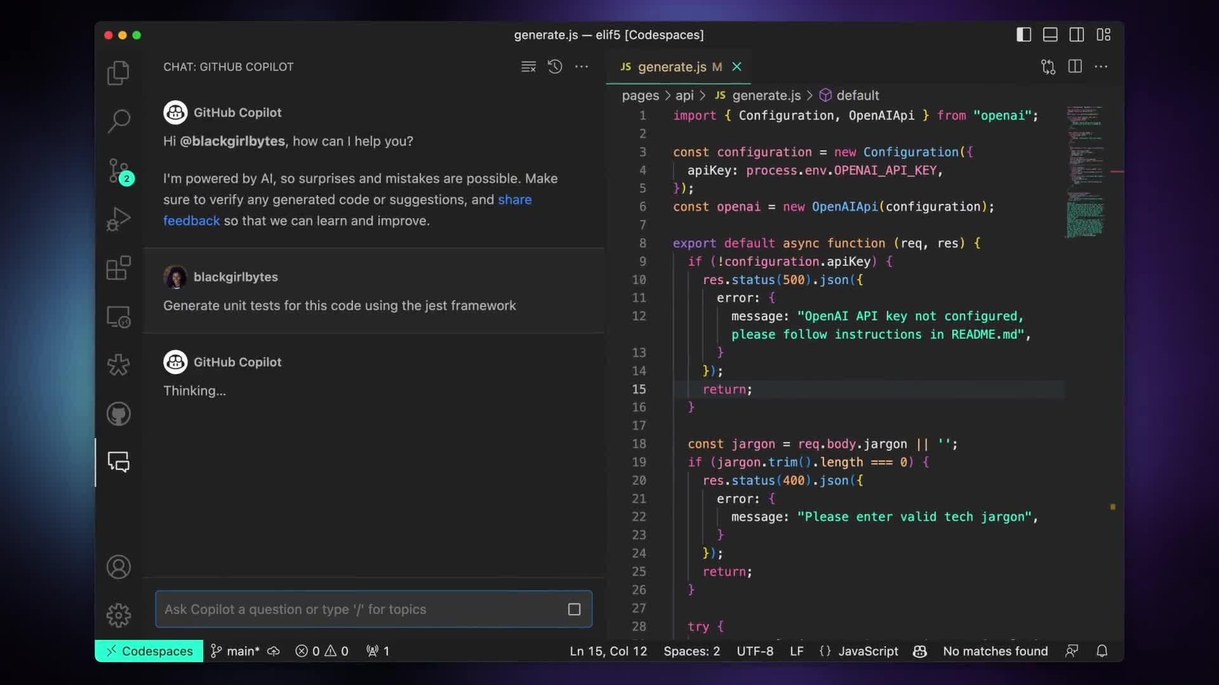The image size is (1219, 685).
Task: Click No matches found status item
Action: click(x=995, y=651)
